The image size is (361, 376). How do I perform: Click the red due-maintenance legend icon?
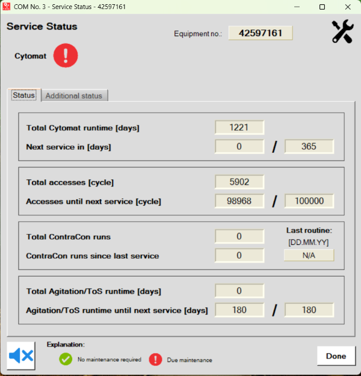156,359
